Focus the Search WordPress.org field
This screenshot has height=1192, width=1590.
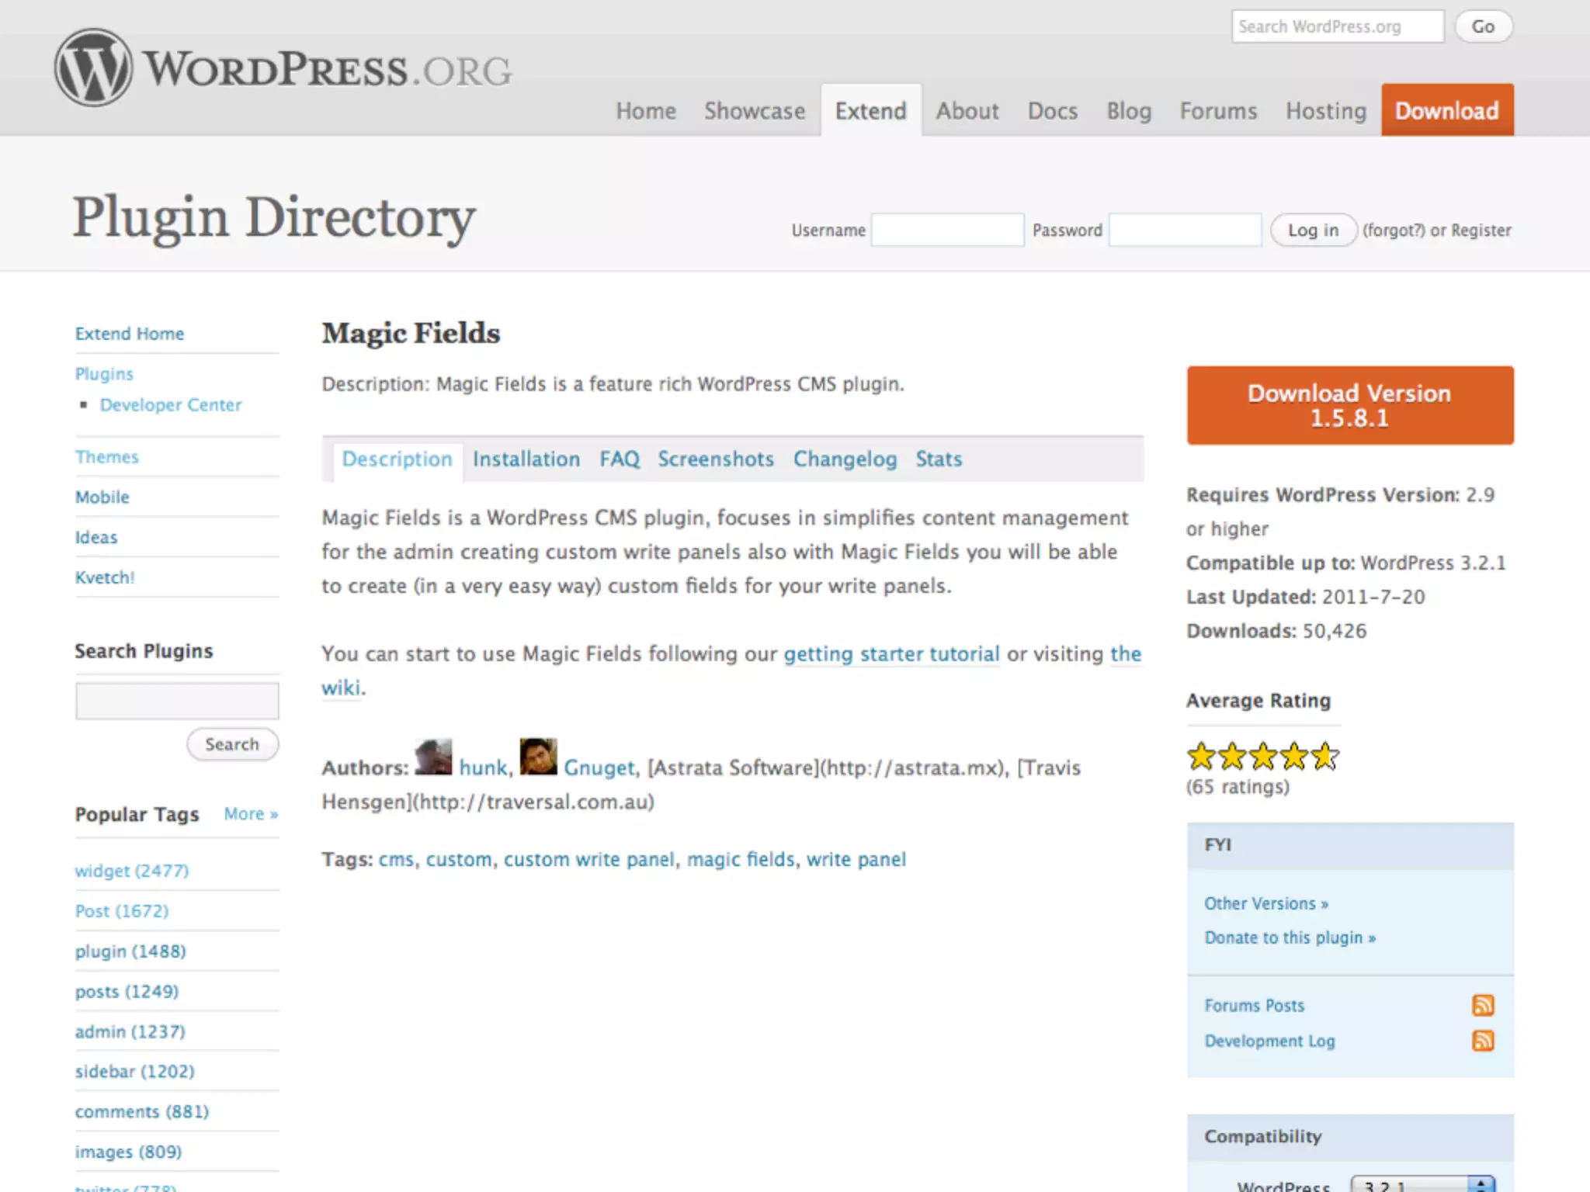click(x=1336, y=26)
